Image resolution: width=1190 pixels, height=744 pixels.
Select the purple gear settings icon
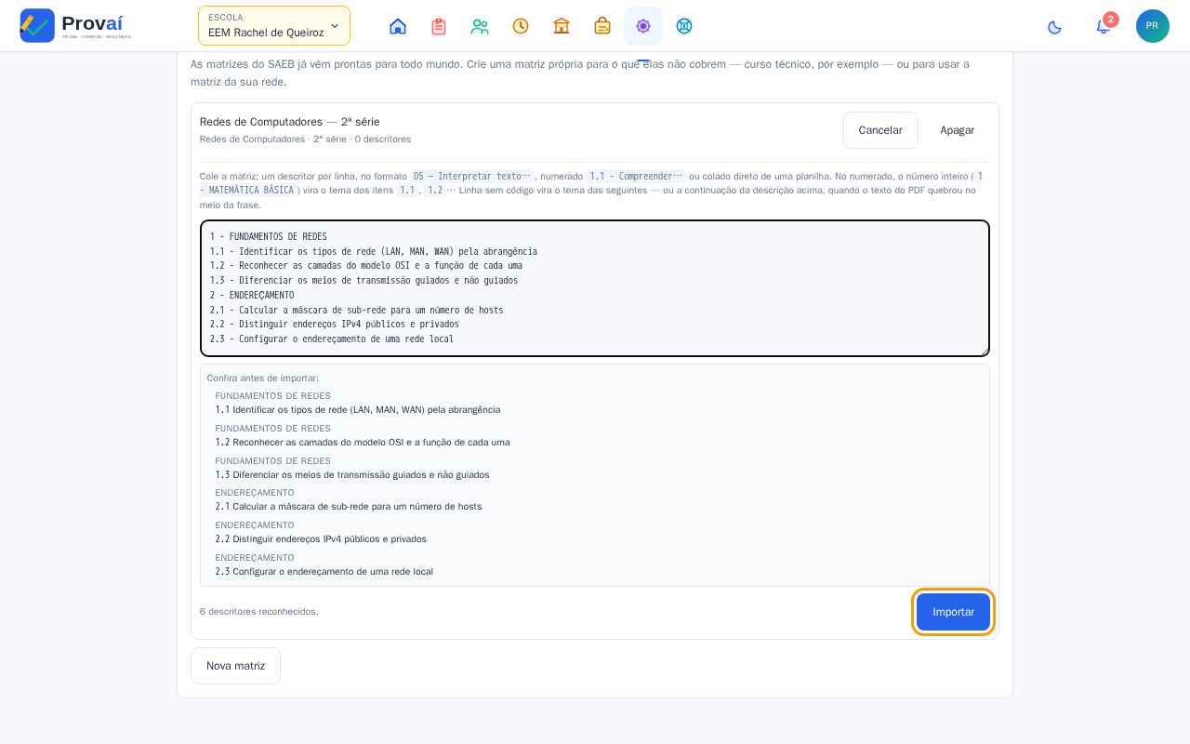[643, 26]
